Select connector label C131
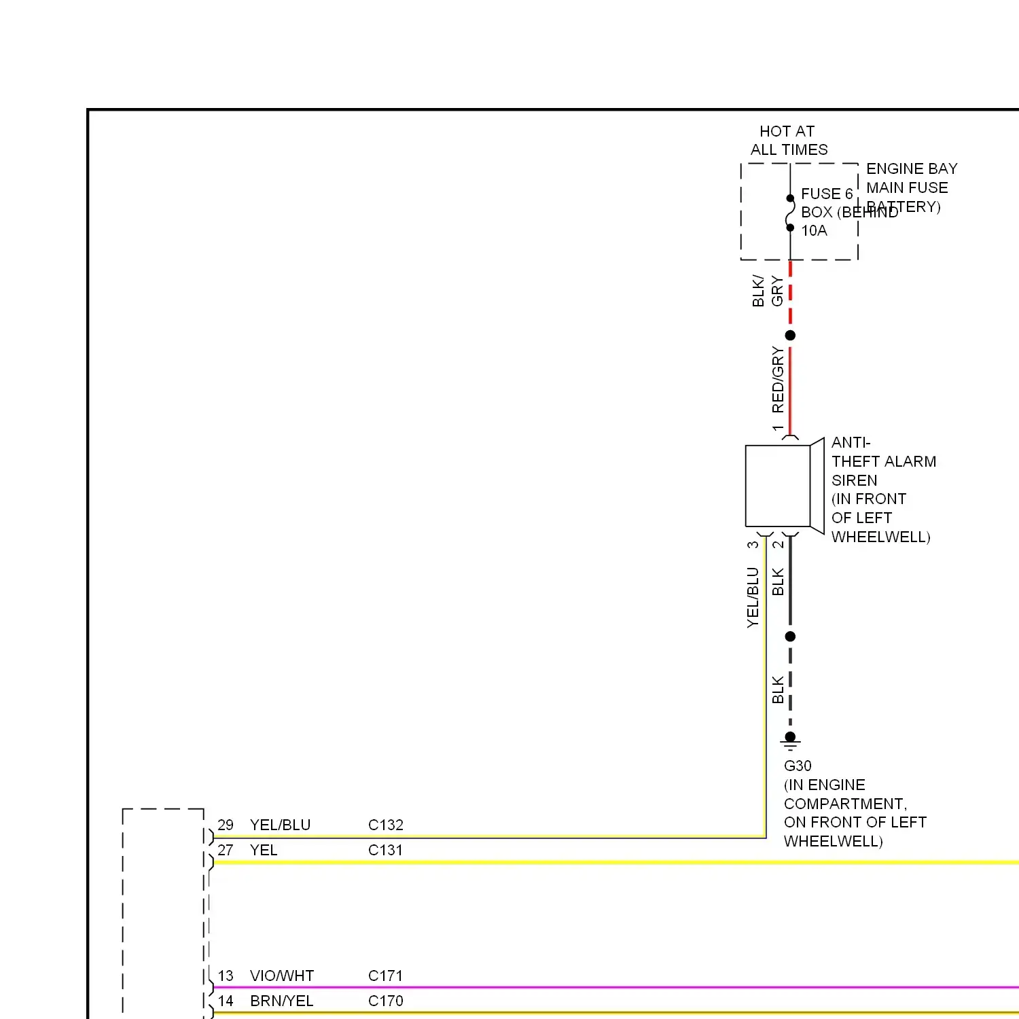 point(385,850)
